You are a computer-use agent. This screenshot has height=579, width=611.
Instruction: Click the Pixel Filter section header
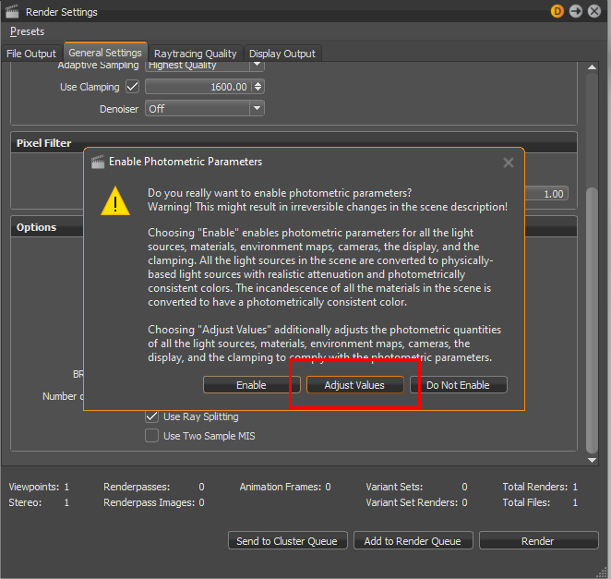coord(294,143)
